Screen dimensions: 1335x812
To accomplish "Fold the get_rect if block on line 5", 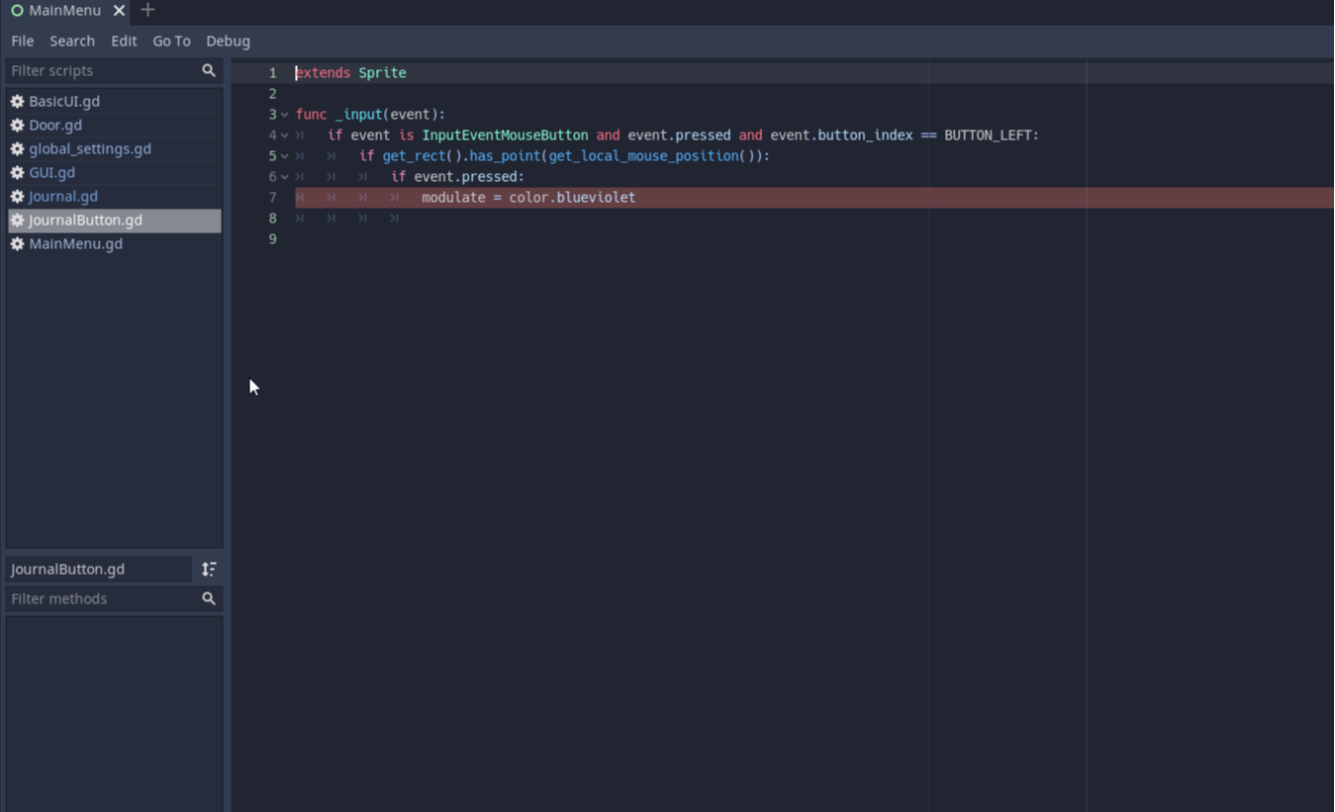I will [x=285, y=156].
